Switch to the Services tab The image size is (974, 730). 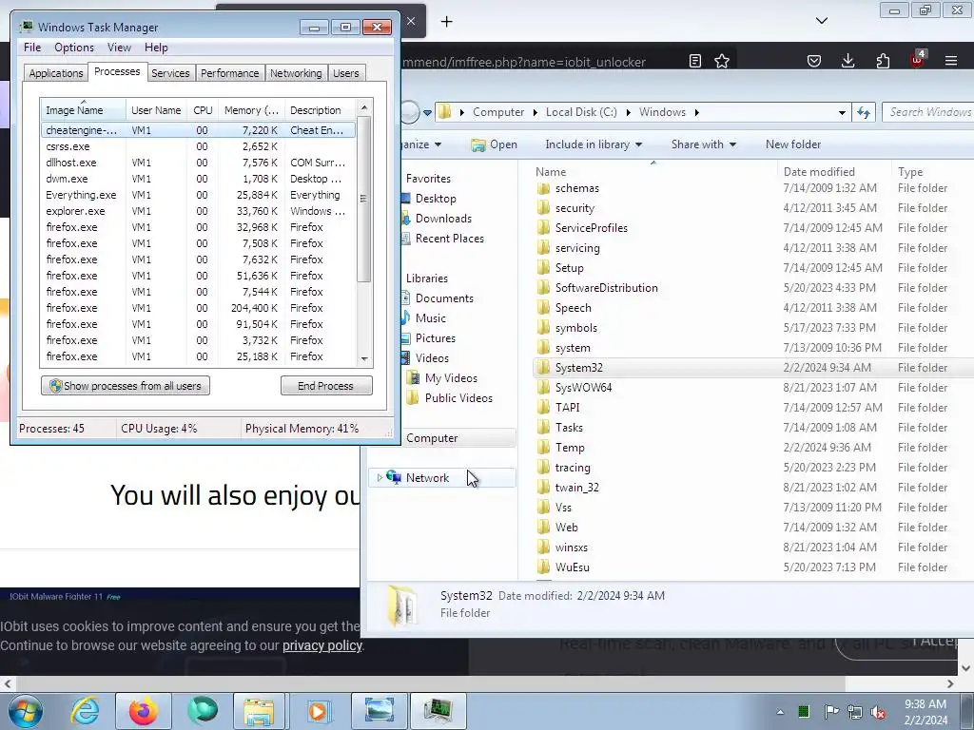pyautogui.click(x=170, y=73)
